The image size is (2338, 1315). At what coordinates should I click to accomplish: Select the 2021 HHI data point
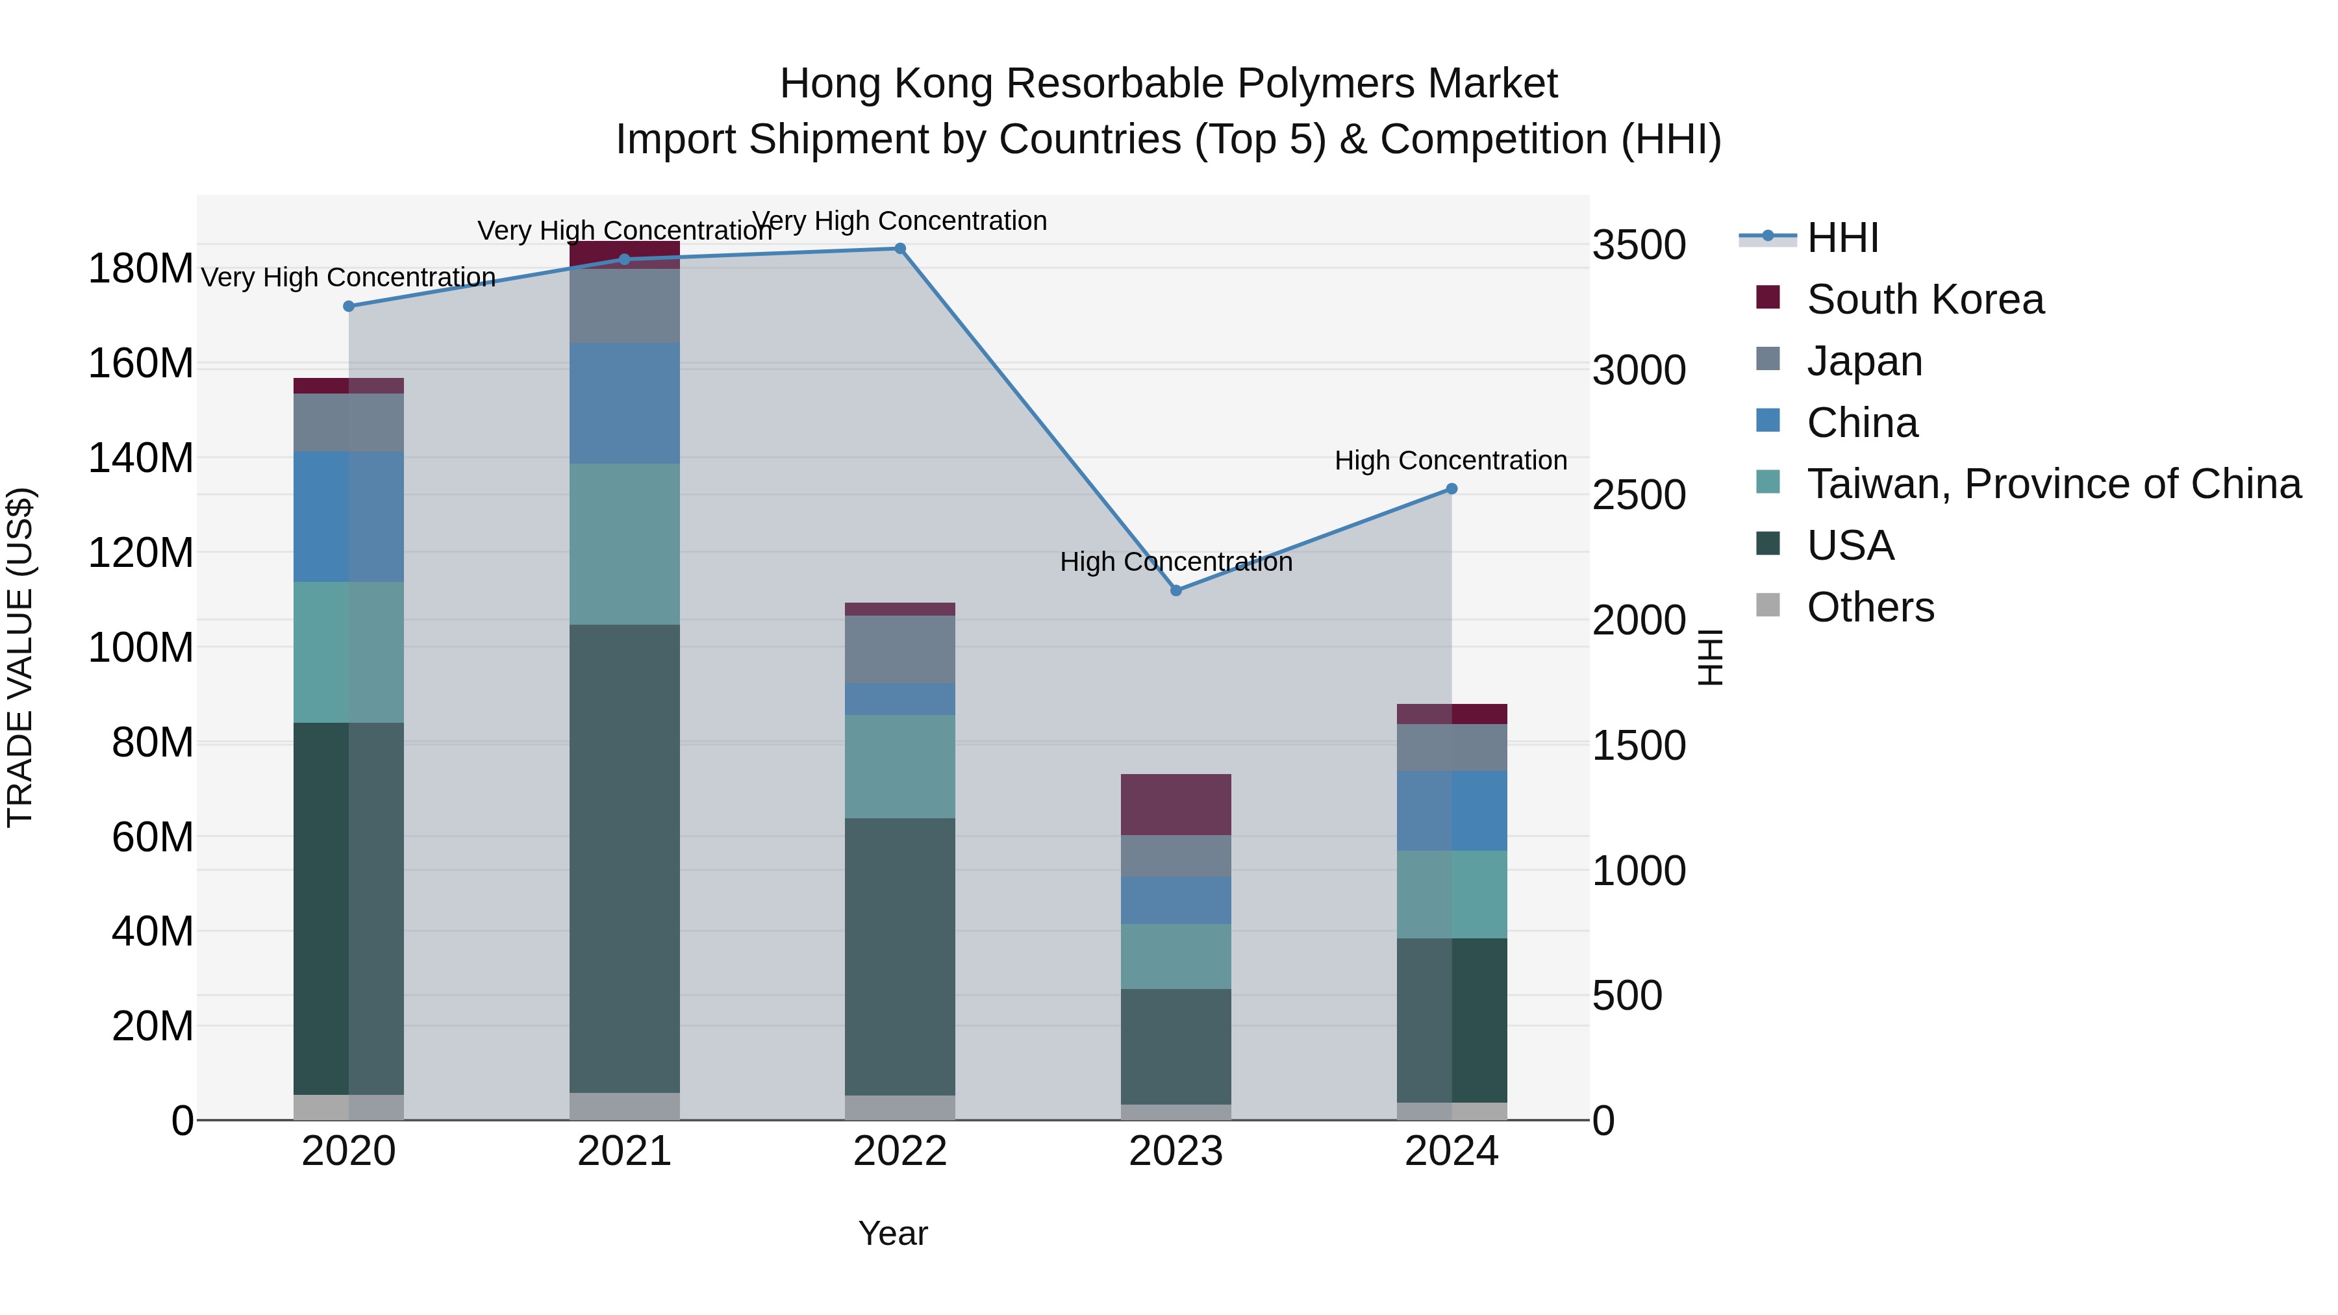coord(624,260)
